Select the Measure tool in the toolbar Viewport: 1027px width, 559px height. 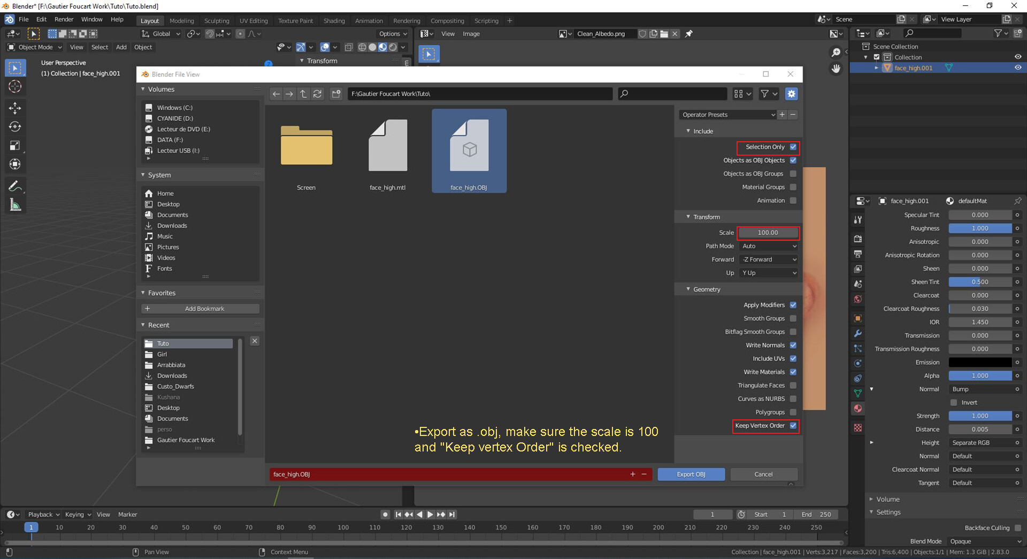pyautogui.click(x=15, y=204)
